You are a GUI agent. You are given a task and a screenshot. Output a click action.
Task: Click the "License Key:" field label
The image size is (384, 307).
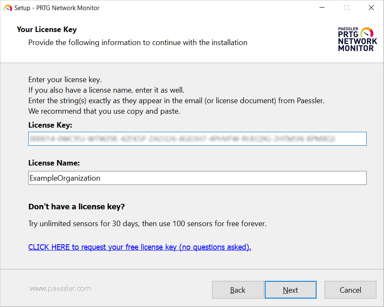click(x=50, y=125)
